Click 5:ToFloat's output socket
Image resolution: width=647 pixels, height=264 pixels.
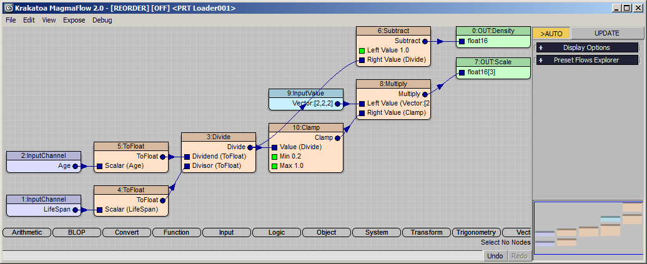(162, 157)
